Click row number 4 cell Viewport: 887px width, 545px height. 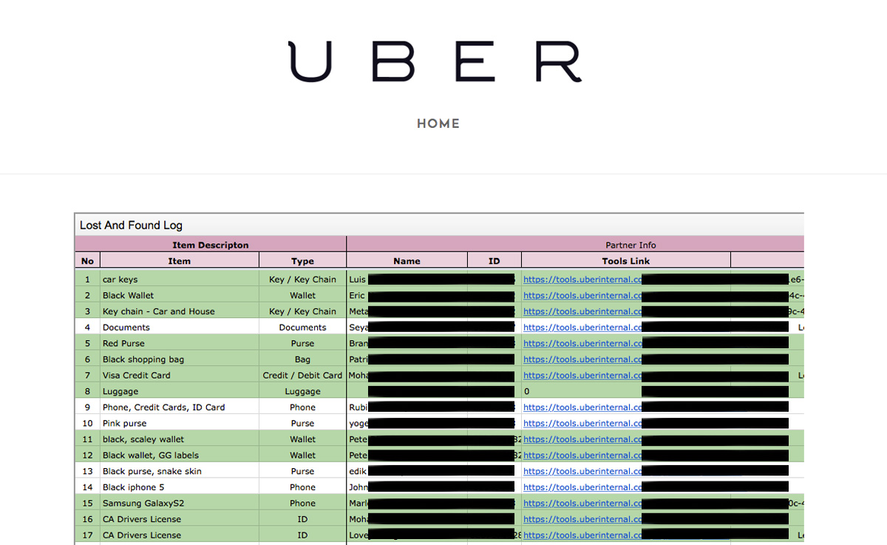[87, 328]
